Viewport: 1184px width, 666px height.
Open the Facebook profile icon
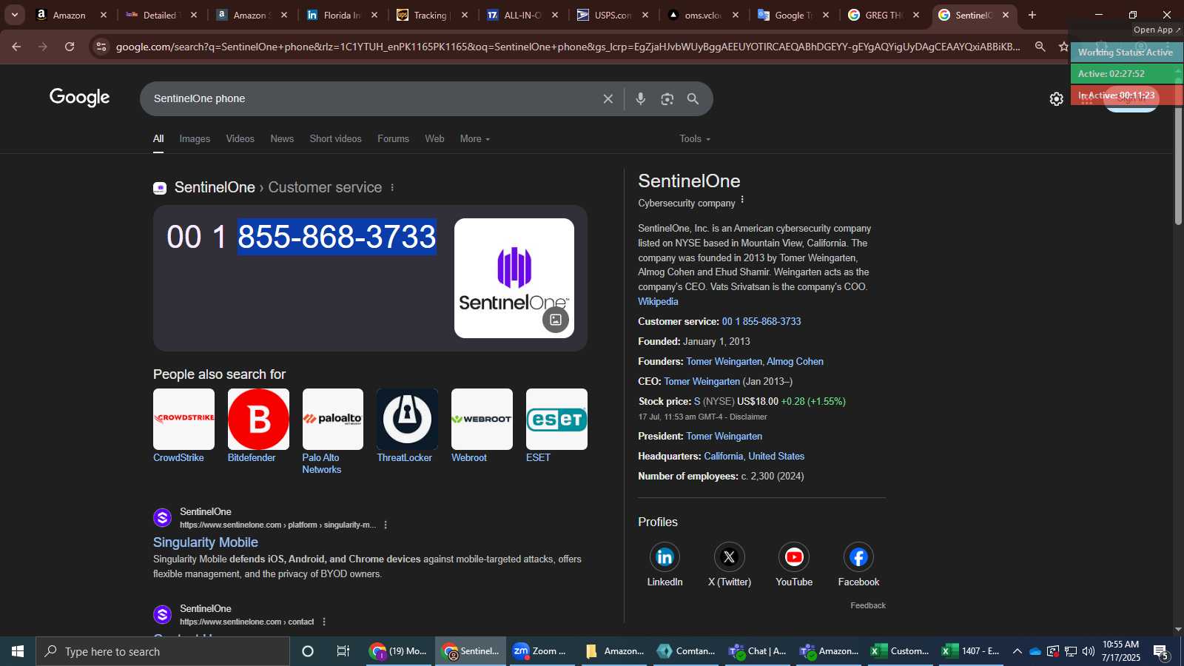858,557
